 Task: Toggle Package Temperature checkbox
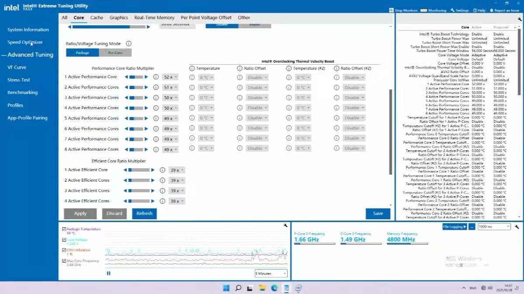(x=64, y=229)
